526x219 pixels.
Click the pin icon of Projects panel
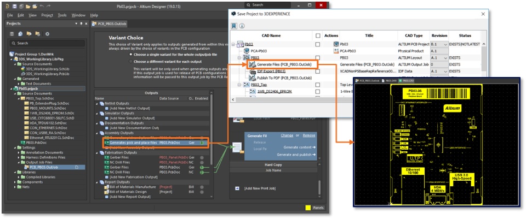pyautogui.click(x=81, y=23)
